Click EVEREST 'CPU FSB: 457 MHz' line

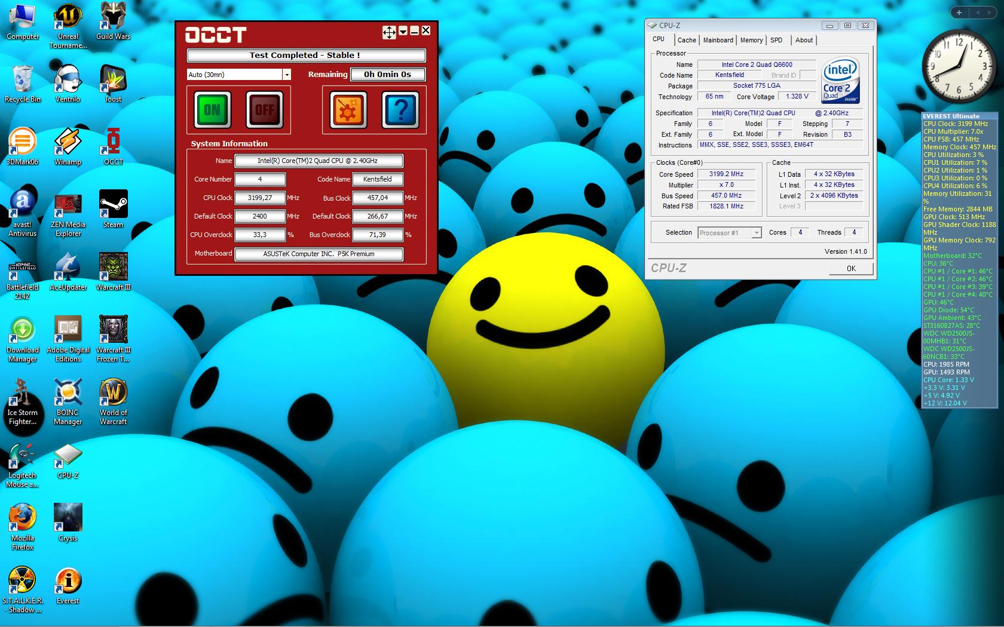(x=951, y=139)
